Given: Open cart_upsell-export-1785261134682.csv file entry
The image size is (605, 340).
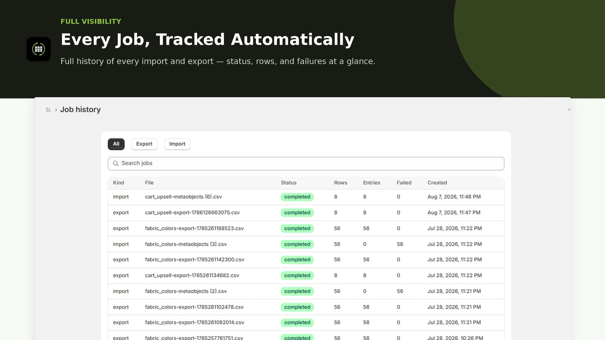Looking at the screenshot, I should pyautogui.click(x=192, y=275).
